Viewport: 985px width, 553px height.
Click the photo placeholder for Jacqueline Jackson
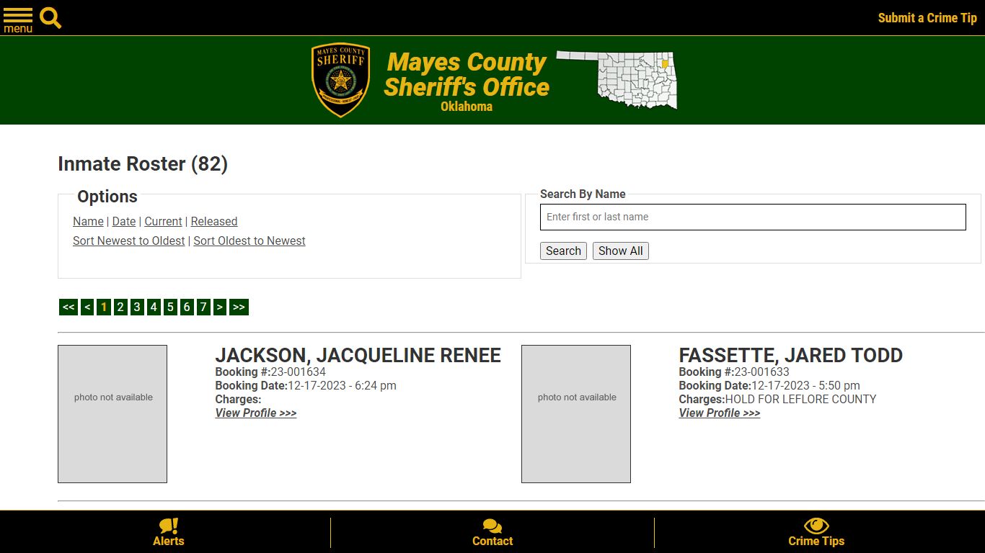click(112, 414)
